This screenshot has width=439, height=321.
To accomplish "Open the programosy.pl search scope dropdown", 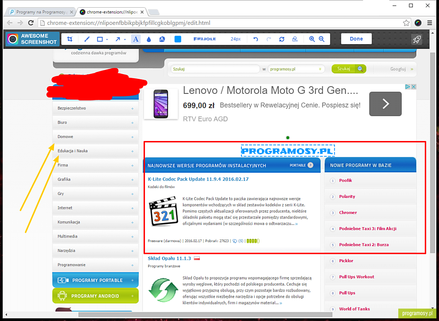I will [296, 69].
